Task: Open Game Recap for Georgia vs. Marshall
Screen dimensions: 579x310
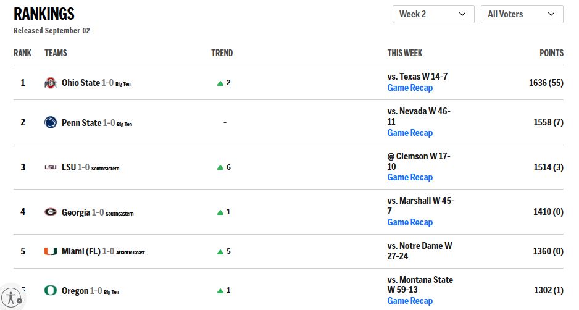Action: [x=410, y=222]
